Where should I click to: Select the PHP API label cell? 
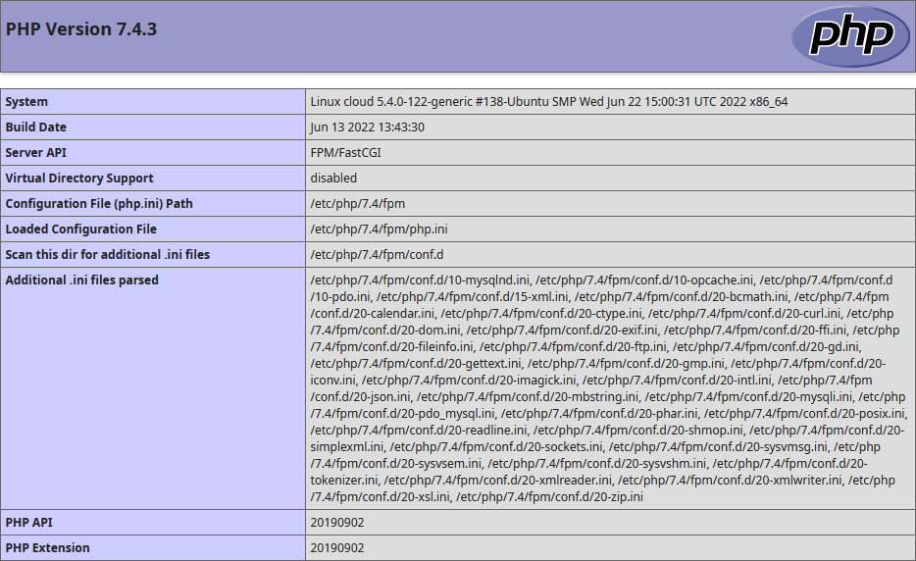(29, 523)
